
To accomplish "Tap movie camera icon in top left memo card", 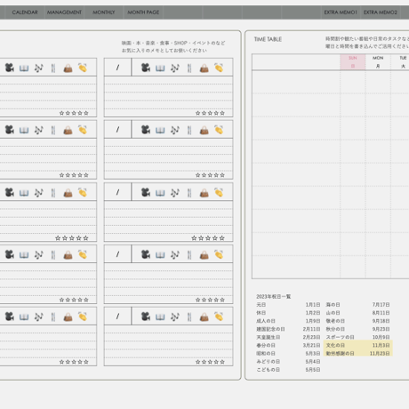I will (9, 68).
